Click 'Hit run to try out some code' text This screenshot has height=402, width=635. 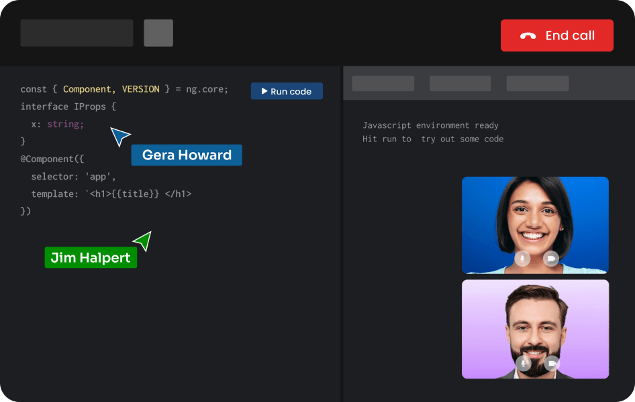[x=433, y=139]
